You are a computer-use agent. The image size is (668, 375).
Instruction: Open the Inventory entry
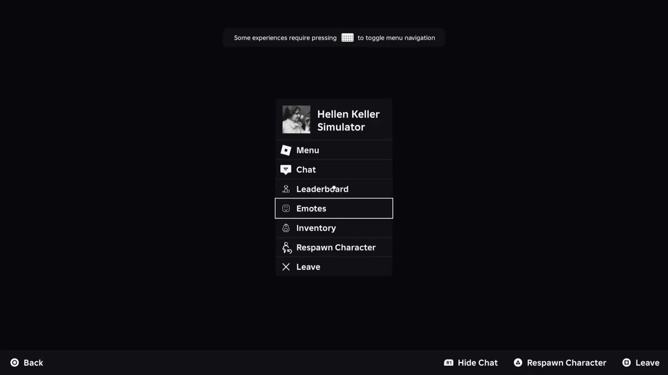click(334, 228)
